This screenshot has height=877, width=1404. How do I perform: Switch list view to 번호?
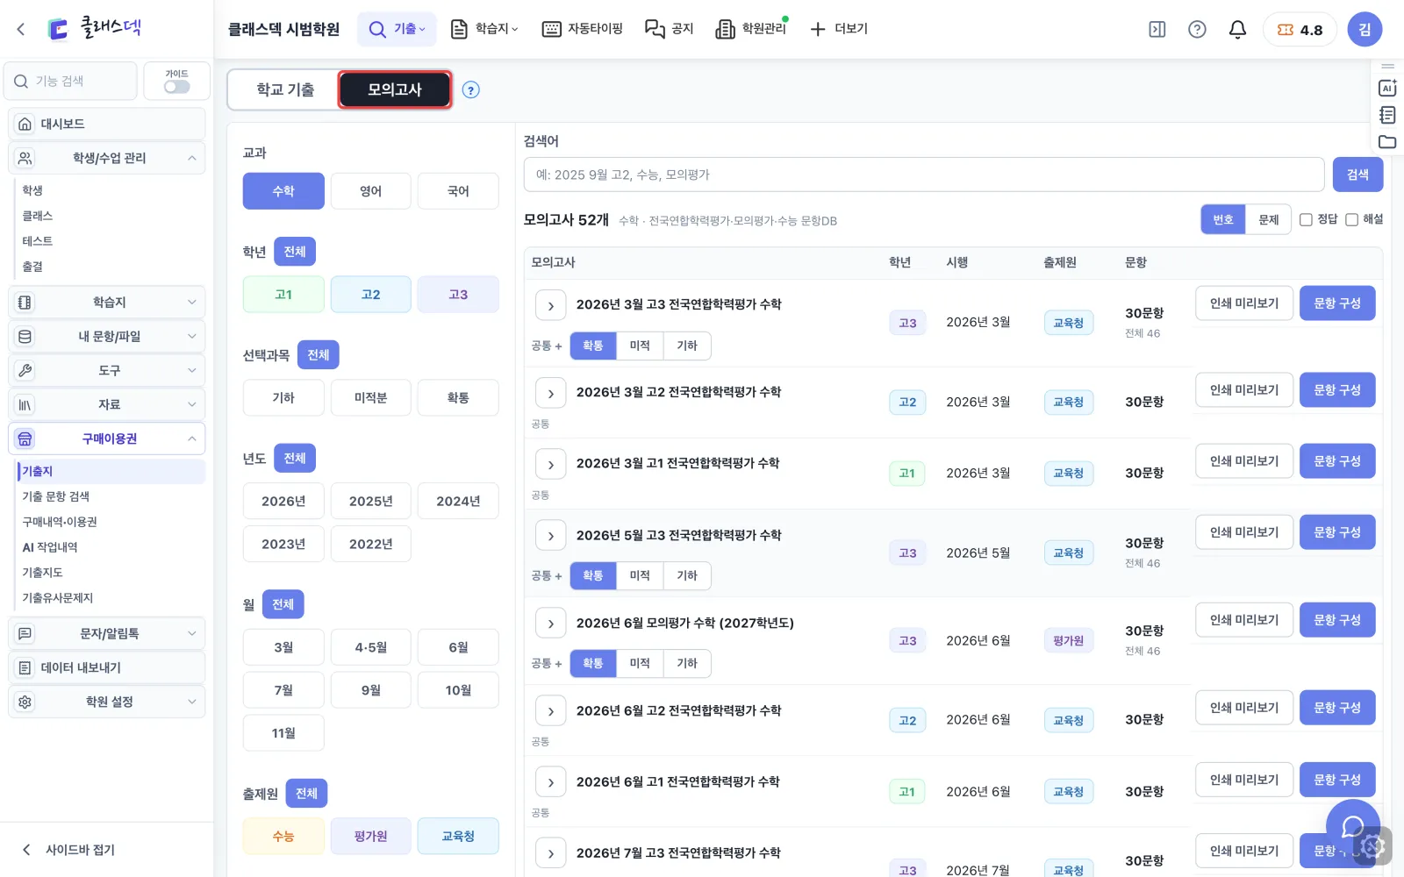click(x=1223, y=220)
